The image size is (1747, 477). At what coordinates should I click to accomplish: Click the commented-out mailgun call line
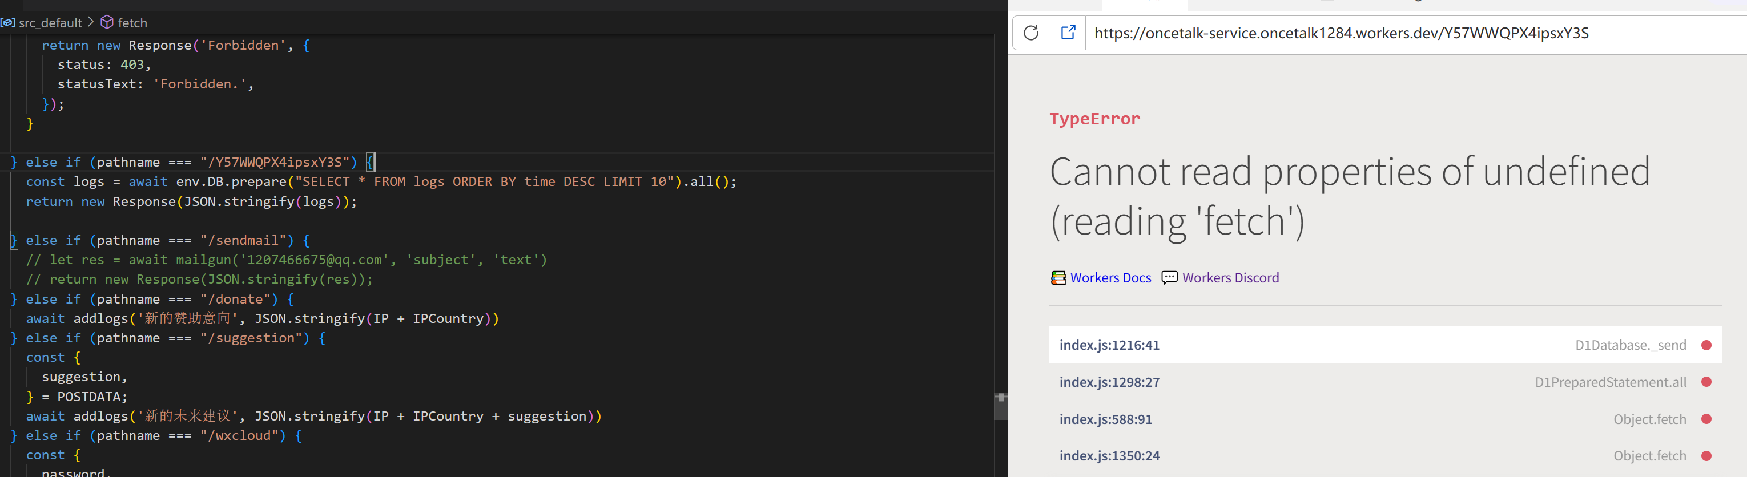click(x=286, y=260)
